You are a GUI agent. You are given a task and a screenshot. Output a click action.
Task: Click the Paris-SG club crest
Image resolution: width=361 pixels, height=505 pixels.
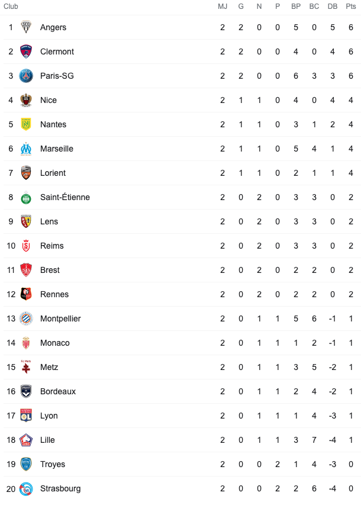tap(26, 76)
